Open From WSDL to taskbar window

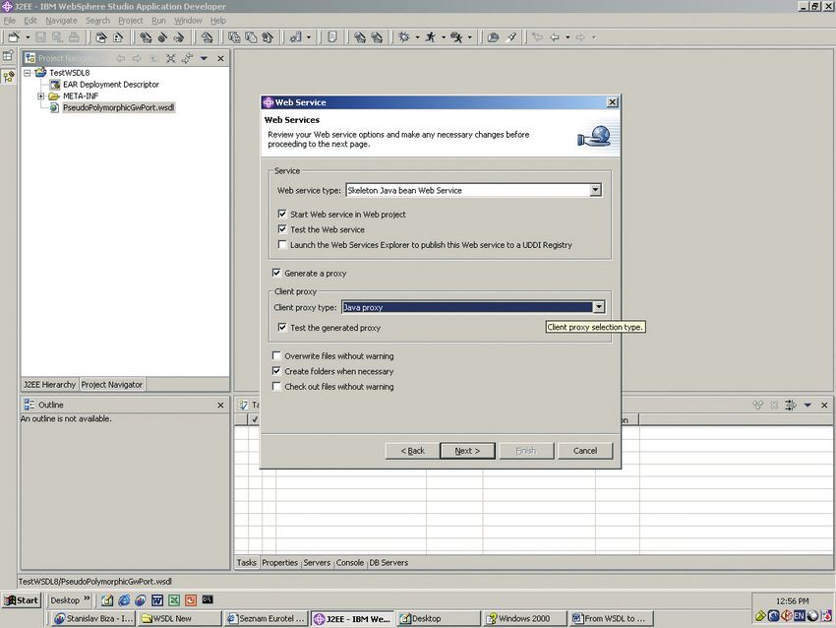click(611, 618)
